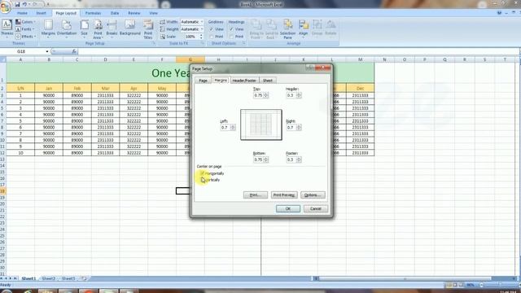Open the Scale to Fit dialog launcher

202,43
